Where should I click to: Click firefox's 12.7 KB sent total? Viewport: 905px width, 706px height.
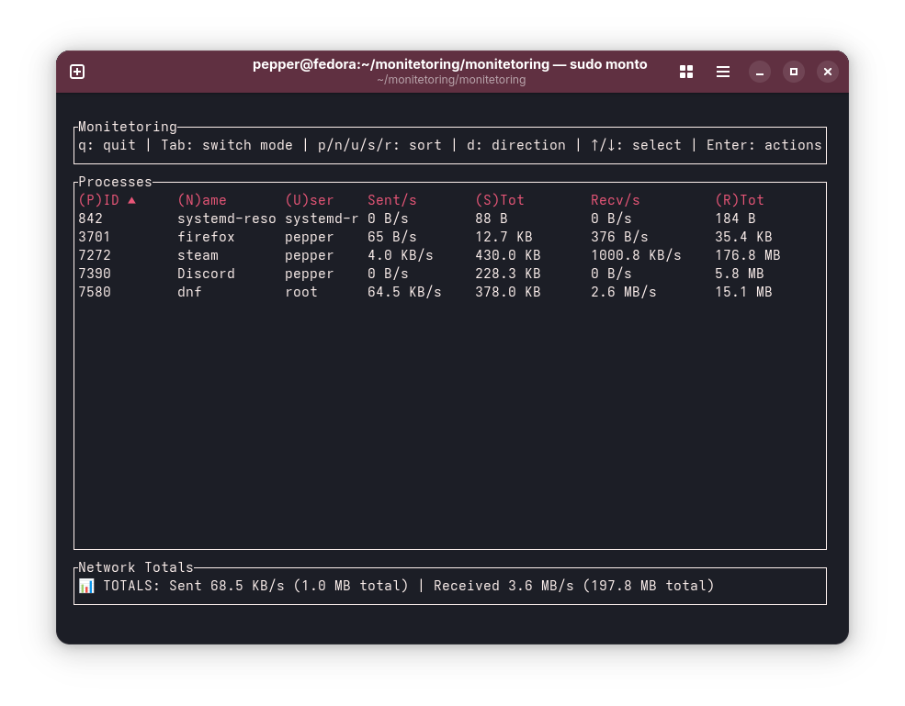click(503, 237)
